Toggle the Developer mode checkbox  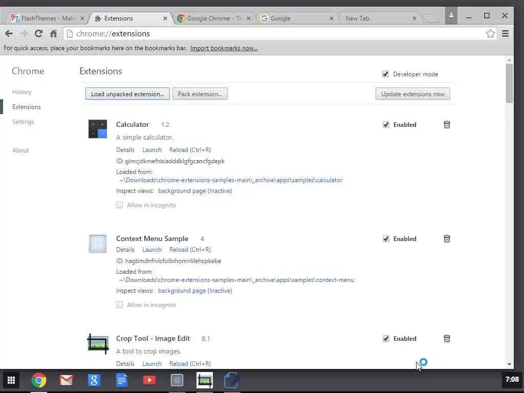[385, 74]
